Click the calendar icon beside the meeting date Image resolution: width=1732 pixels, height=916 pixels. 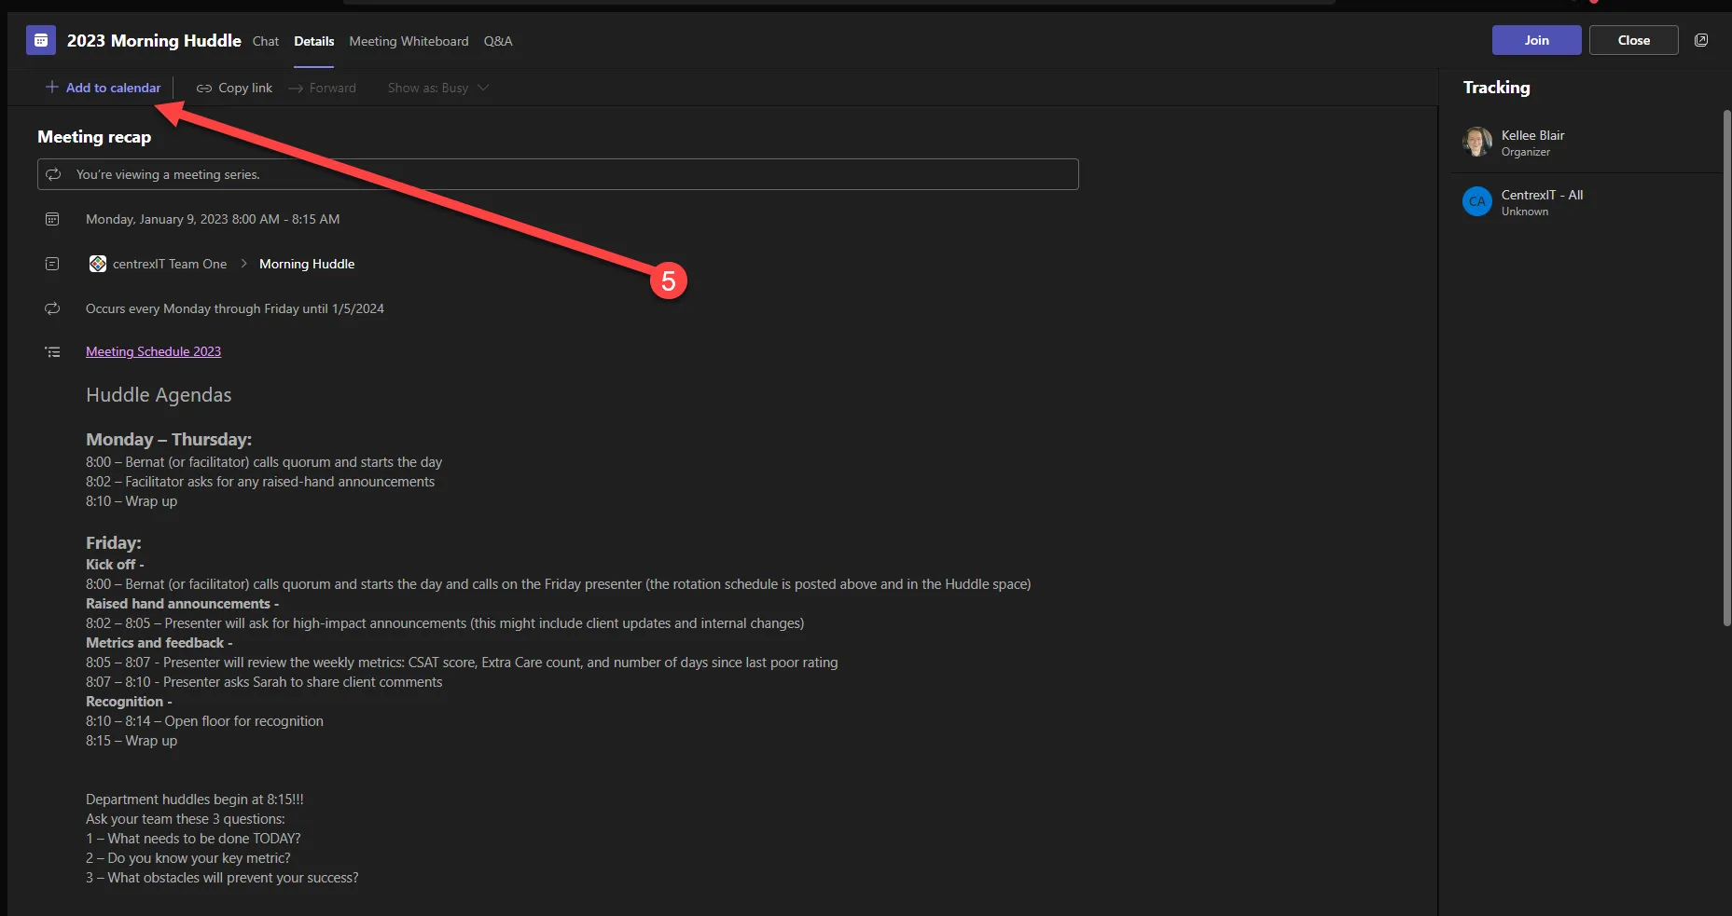(52, 219)
